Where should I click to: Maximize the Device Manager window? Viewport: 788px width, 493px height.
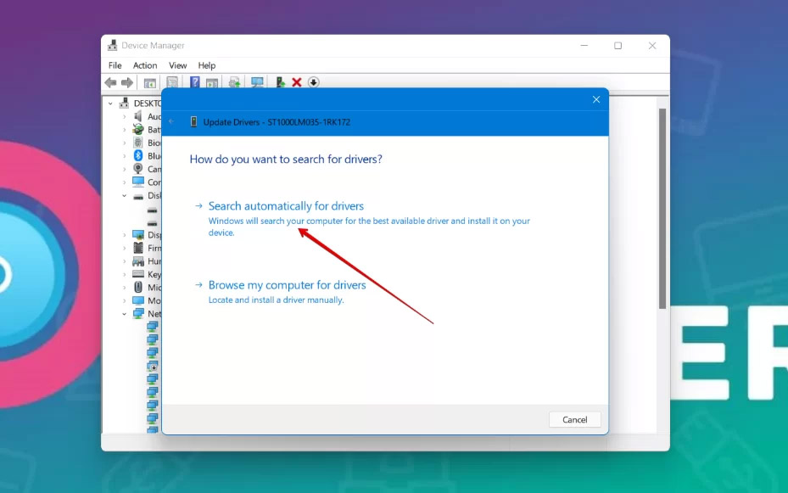coord(618,46)
